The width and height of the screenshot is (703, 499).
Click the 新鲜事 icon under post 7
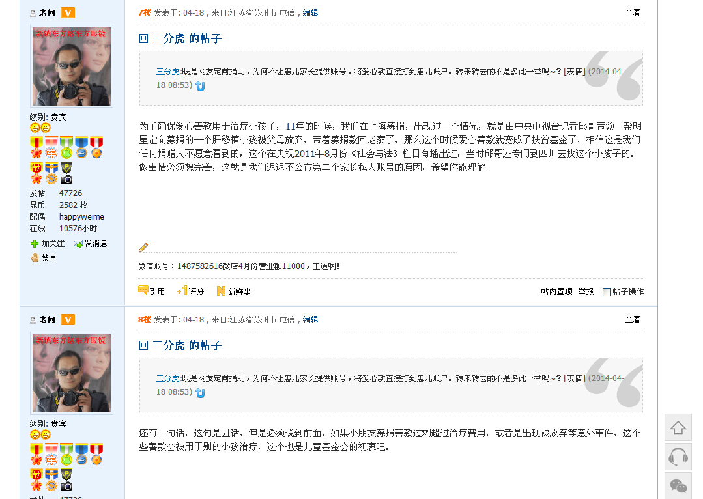(221, 291)
